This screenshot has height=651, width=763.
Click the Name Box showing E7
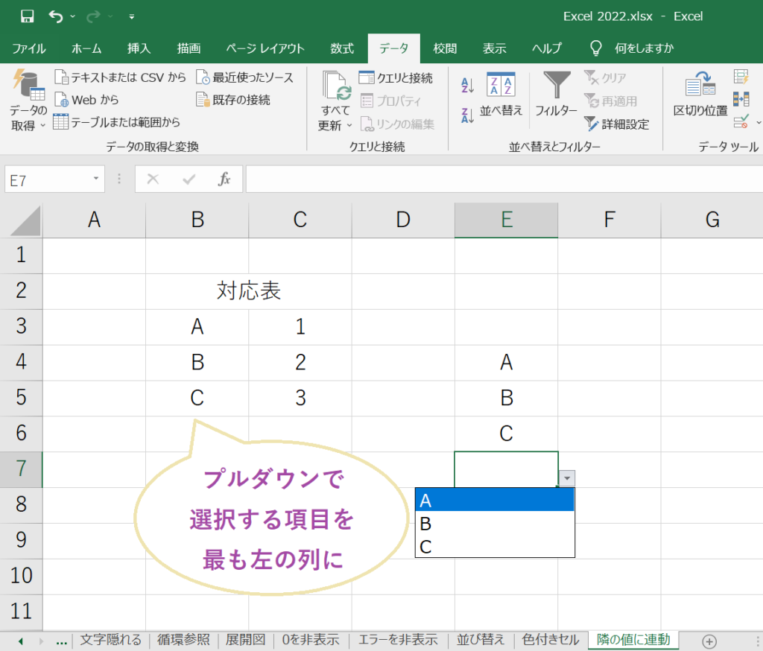[48, 180]
